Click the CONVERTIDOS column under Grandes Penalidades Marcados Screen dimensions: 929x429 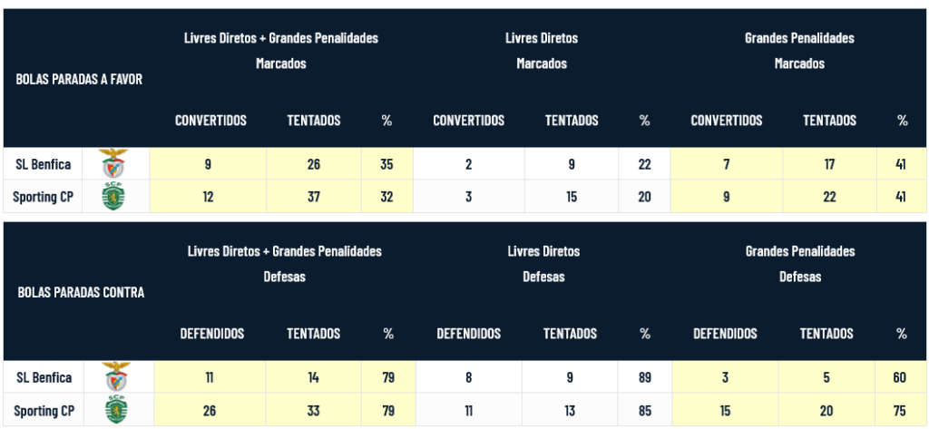click(727, 120)
